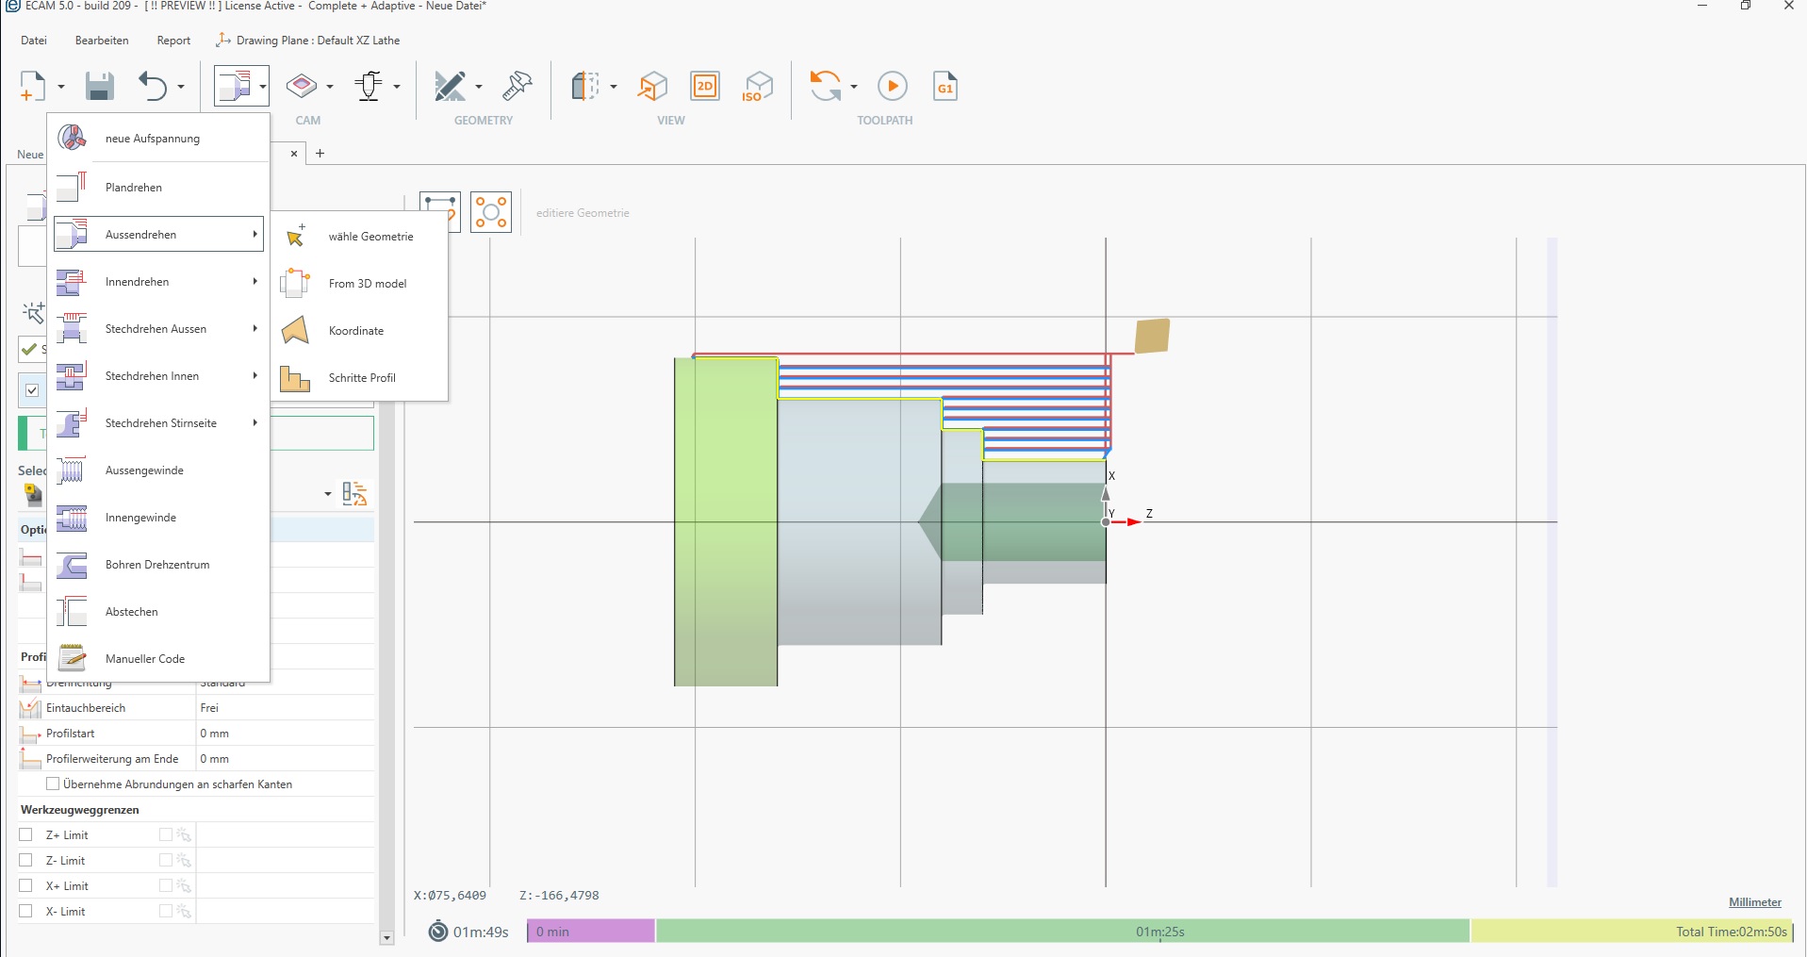Switch to ISO view icon
This screenshot has width=1807, height=957.
(x=757, y=87)
